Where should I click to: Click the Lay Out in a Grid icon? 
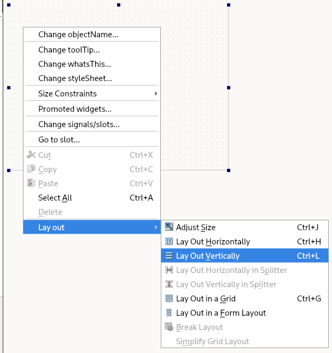[x=169, y=298]
